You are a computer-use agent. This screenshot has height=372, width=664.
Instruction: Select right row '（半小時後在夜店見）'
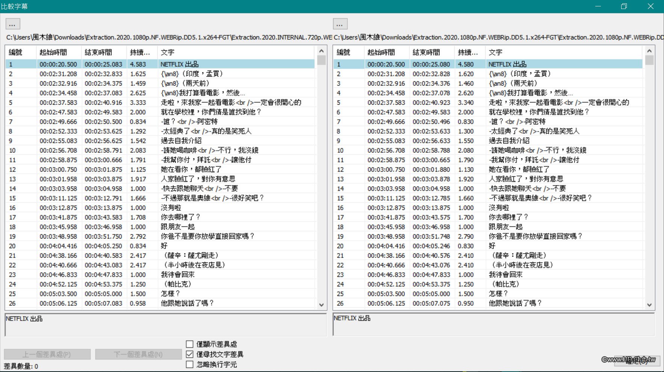(488, 265)
